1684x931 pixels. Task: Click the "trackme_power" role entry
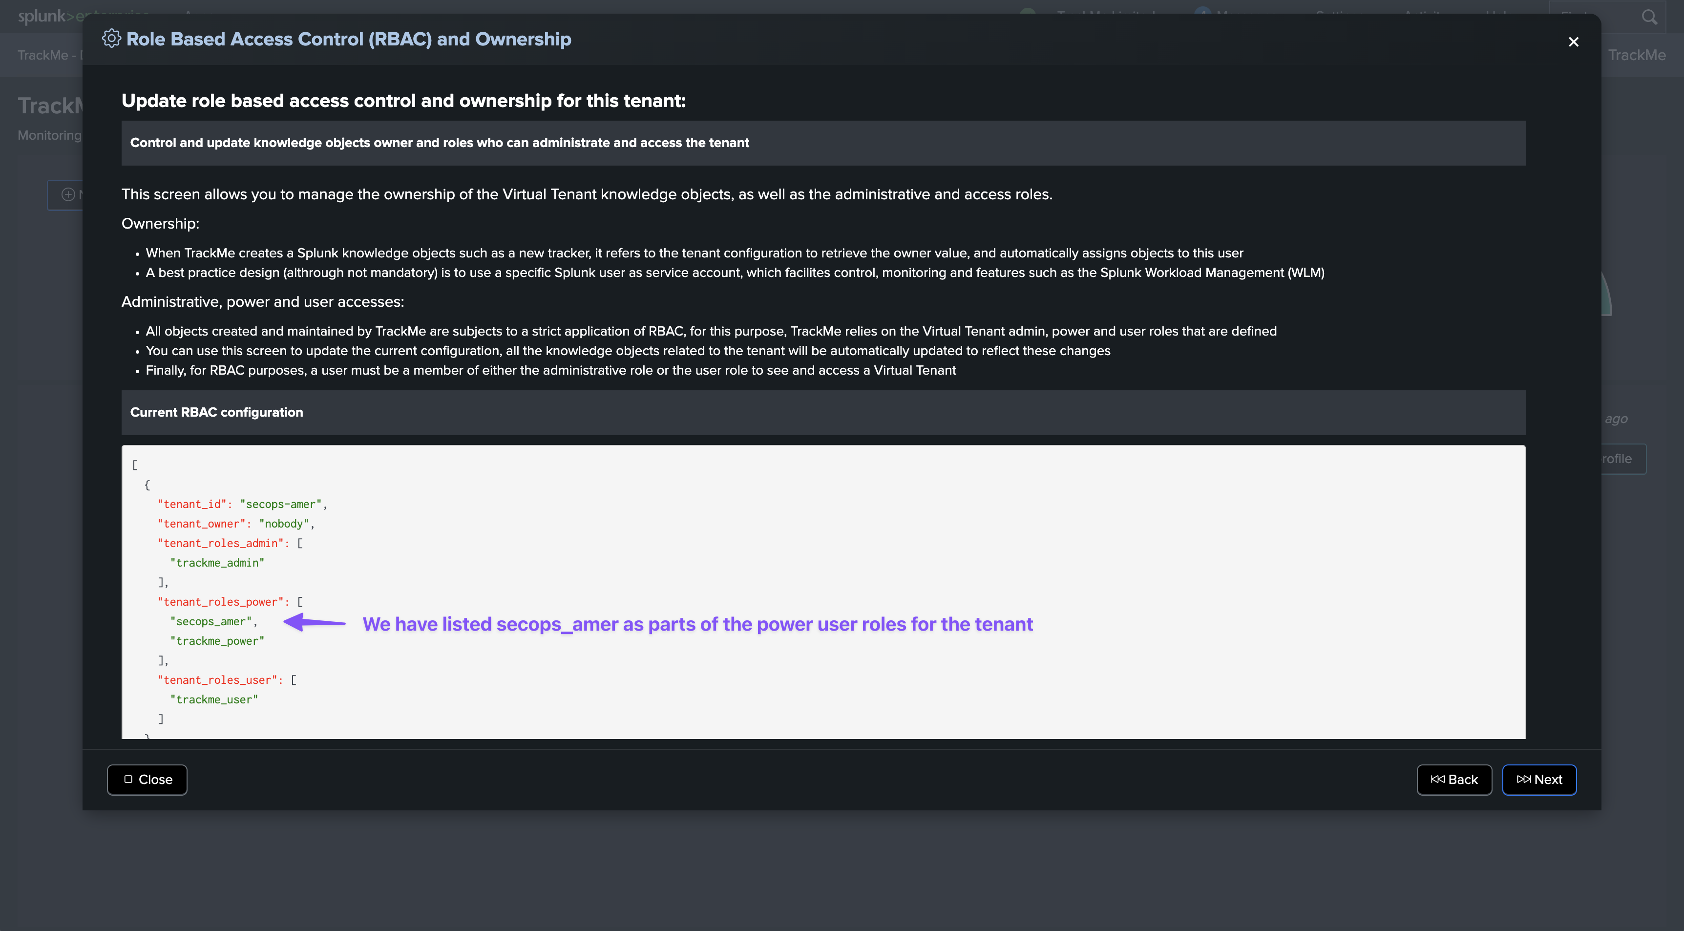point(217,641)
